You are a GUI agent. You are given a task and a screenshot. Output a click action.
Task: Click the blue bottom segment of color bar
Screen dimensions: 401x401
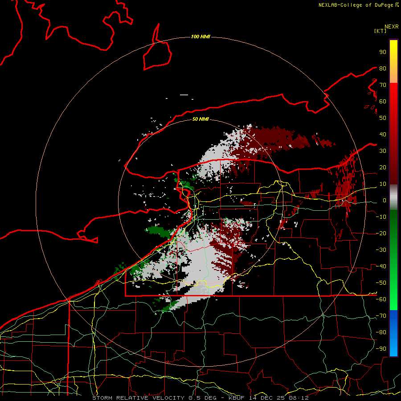(x=393, y=333)
